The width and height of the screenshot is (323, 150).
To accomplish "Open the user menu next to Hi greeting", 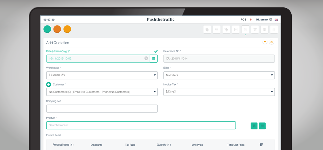I will pos(270,20).
